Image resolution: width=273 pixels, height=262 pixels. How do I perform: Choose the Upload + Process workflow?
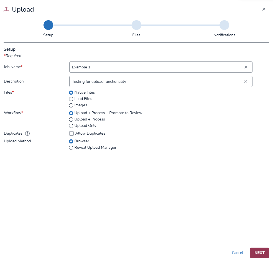(71, 119)
